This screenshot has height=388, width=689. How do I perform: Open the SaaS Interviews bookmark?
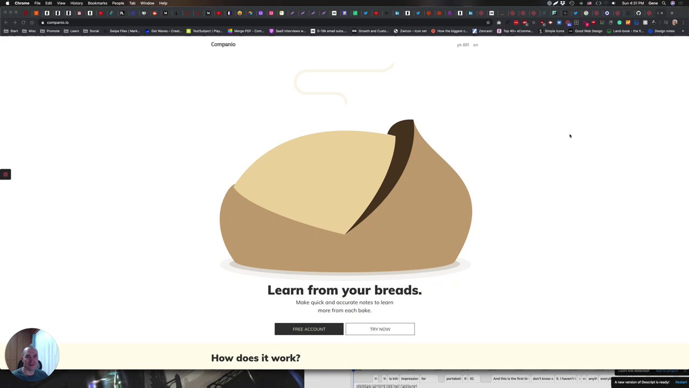coord(287,31)
